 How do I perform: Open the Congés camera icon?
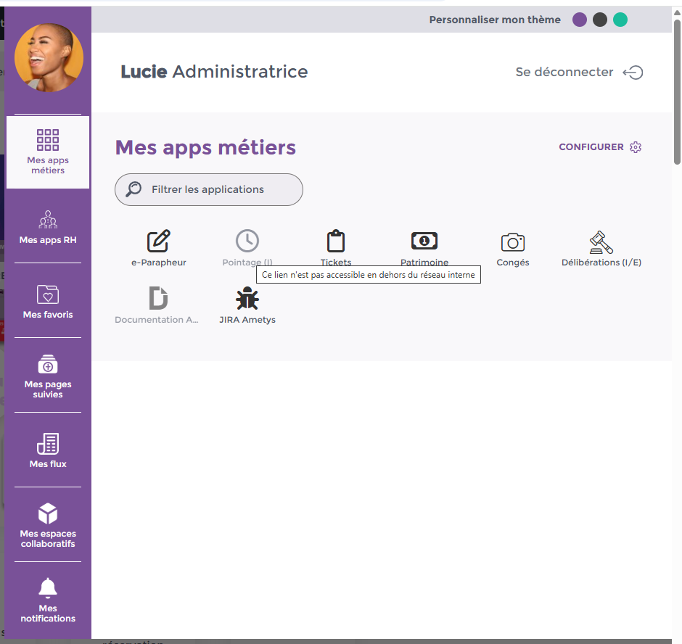[513, 241]
